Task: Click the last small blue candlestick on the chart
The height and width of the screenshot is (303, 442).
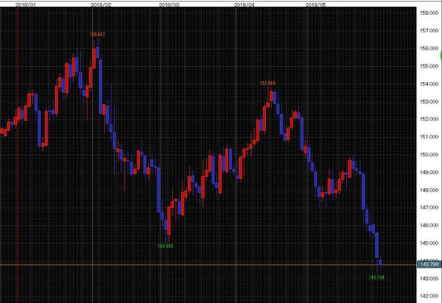Action: 381,262
